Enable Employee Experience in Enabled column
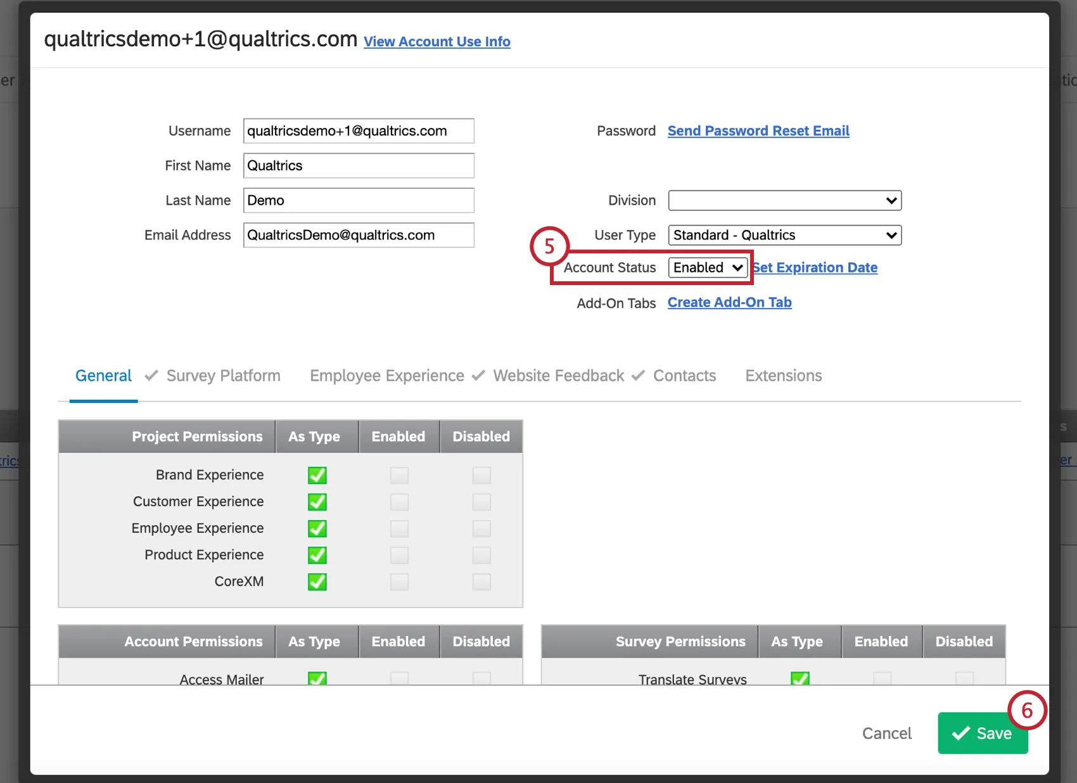This screenshot has height=783, width=1077. [399, 528]
